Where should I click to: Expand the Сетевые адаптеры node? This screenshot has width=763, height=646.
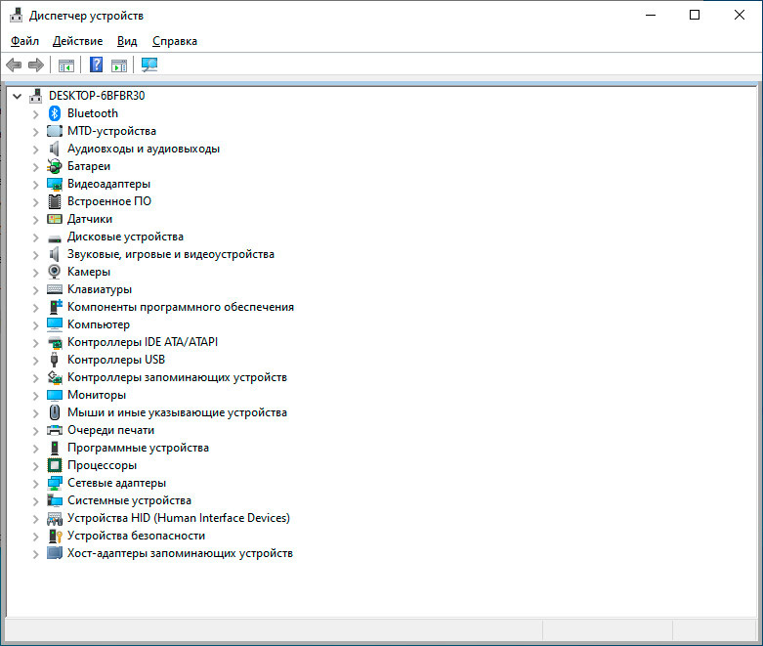coord(36,483)
